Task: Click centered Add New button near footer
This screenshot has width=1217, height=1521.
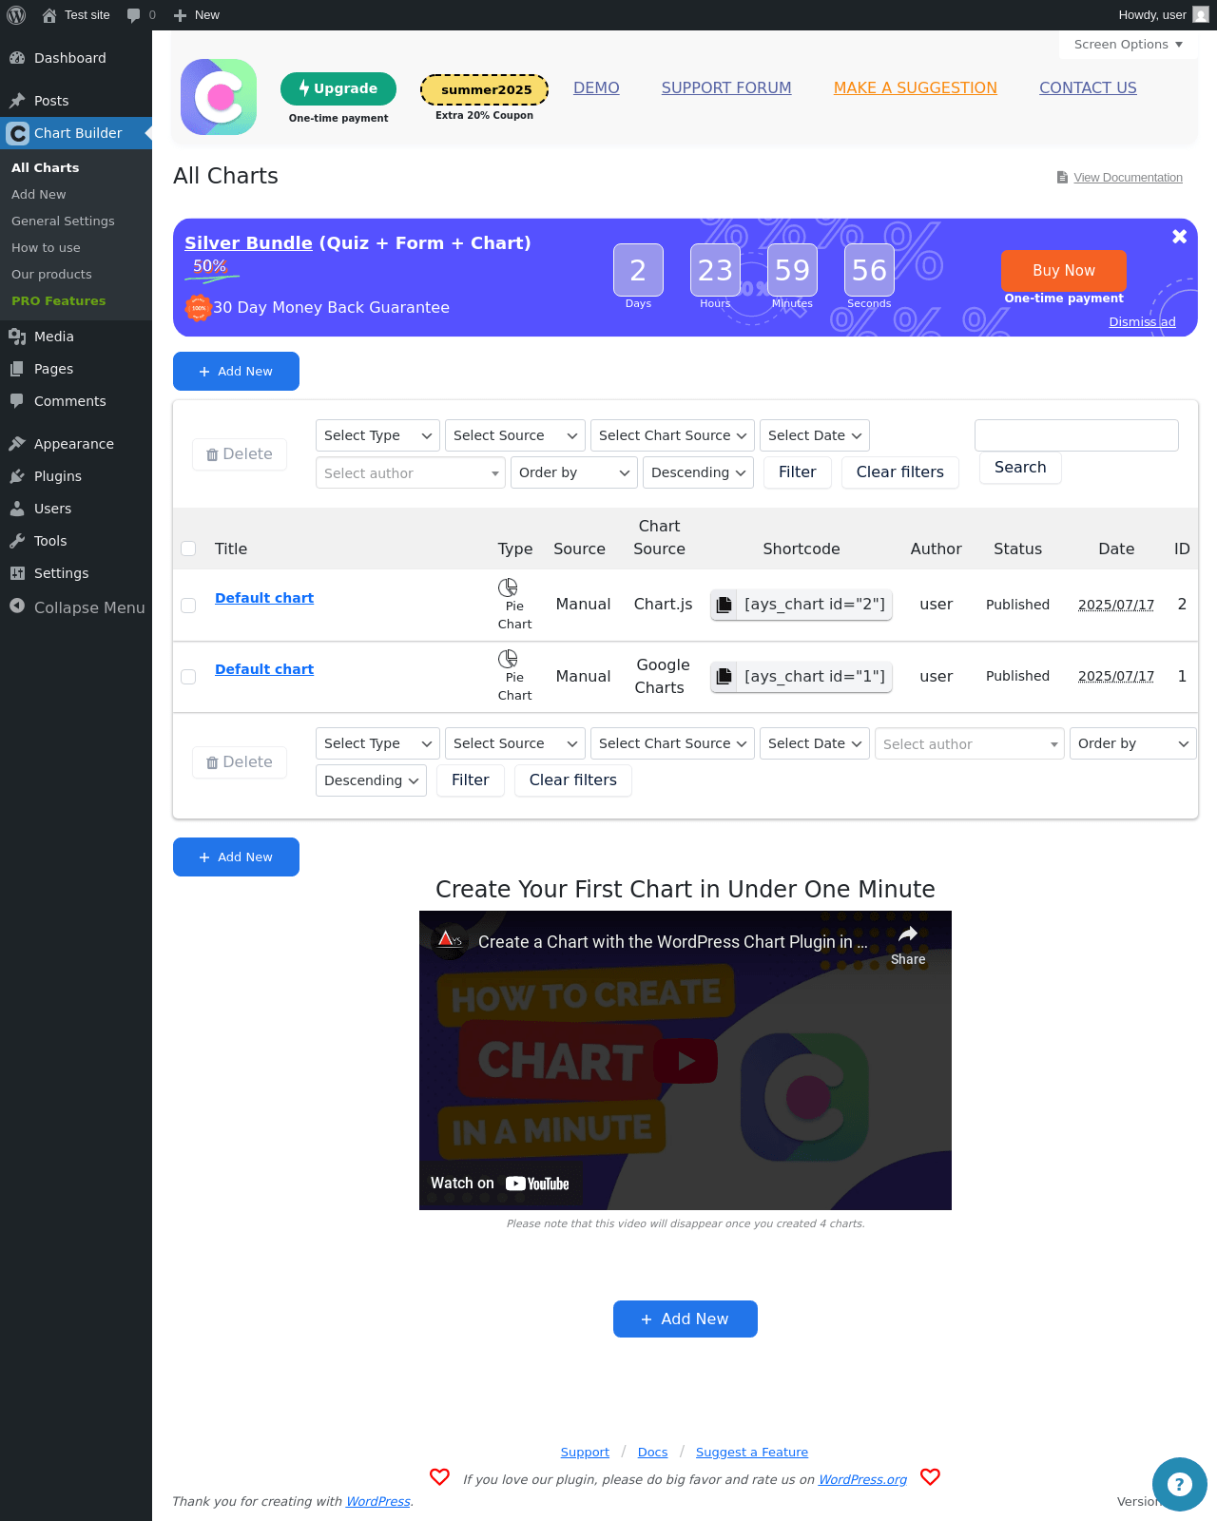Action: 686,1319
